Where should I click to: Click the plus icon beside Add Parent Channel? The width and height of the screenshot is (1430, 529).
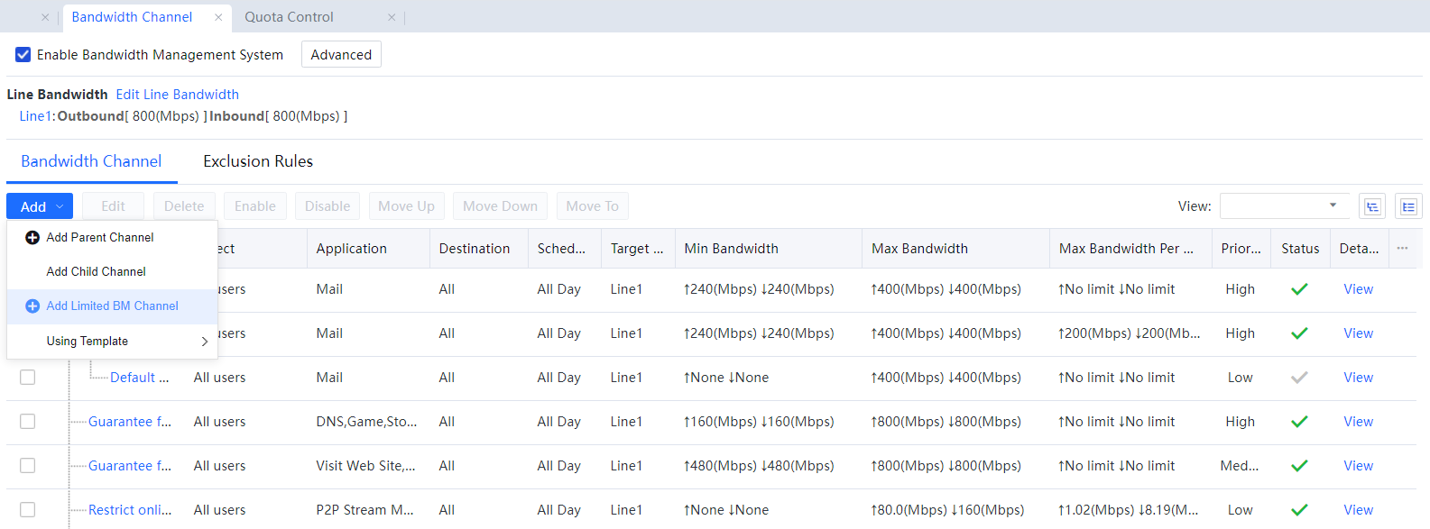(x=32, y=238)
